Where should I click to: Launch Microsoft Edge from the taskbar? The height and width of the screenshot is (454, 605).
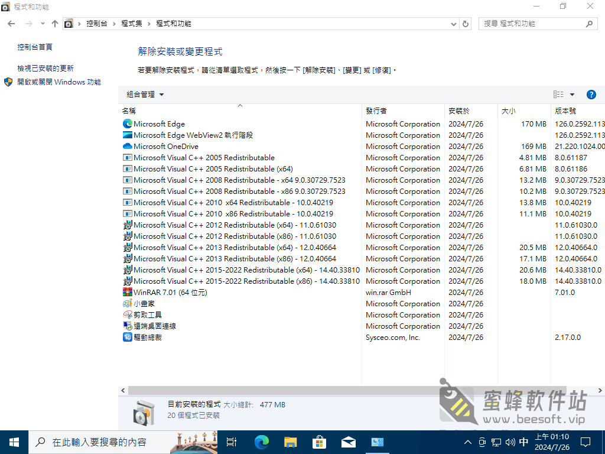point(261,442)
